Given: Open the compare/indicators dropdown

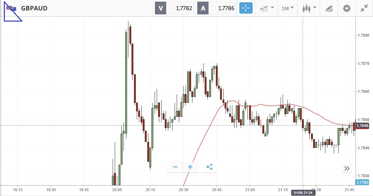Looking at the screenshot, I should point(267,8).
